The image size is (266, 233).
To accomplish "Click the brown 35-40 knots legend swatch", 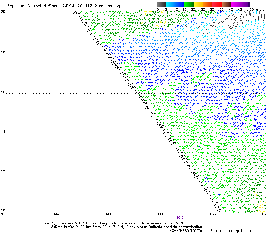I will click(226, 4).
